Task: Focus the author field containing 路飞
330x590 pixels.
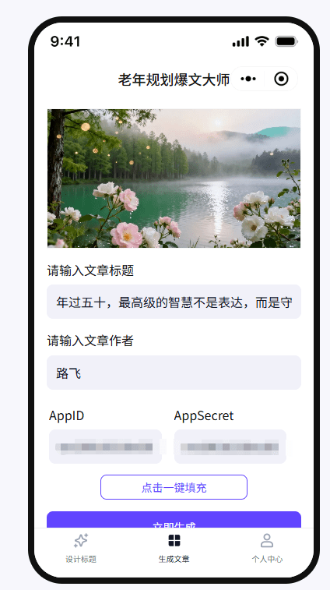Action: tap(174, 373)
